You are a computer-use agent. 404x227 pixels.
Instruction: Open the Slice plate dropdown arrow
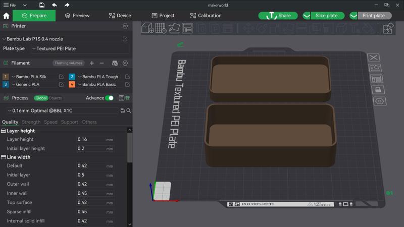click(x=307, y=16)
